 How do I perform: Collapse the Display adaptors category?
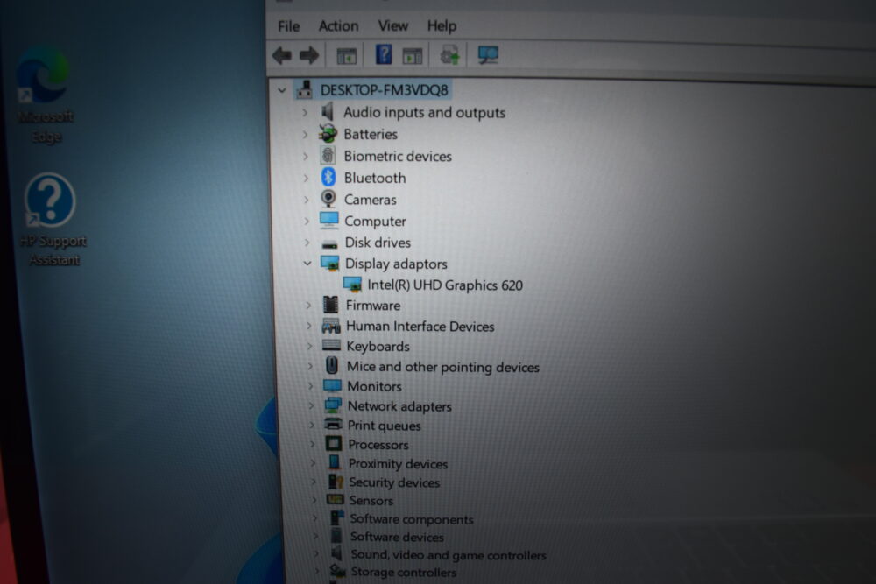pos(307,263)
